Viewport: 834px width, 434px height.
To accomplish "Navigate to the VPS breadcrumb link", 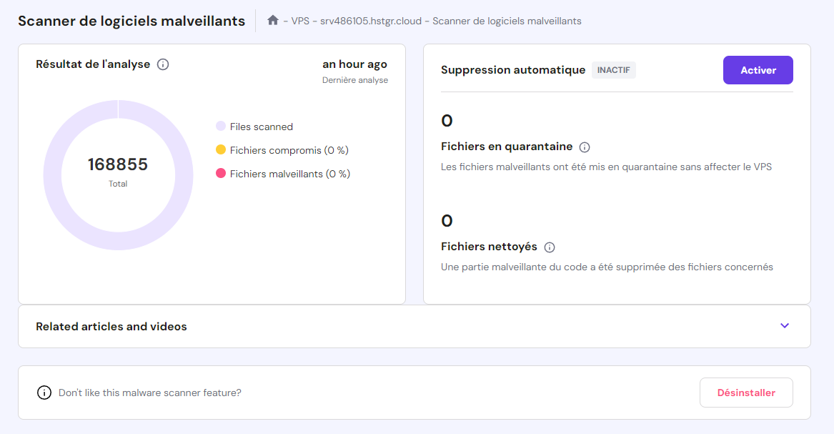I will (x=295, y=21).
